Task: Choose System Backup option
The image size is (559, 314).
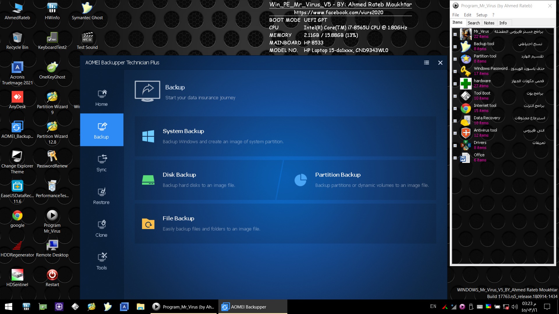Action: [x=285, y=136]
